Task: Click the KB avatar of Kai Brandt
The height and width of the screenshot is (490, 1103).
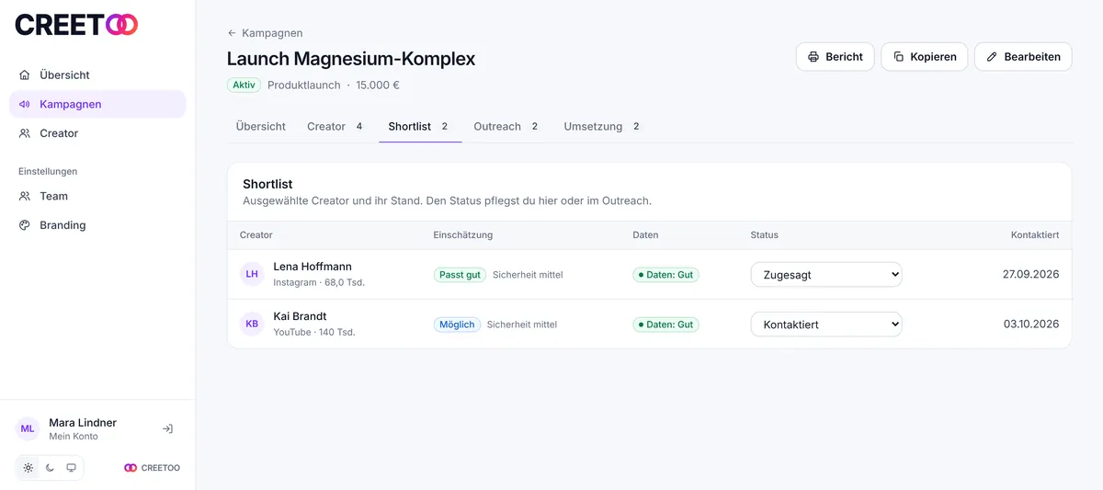Action: [x=252, y=324]
